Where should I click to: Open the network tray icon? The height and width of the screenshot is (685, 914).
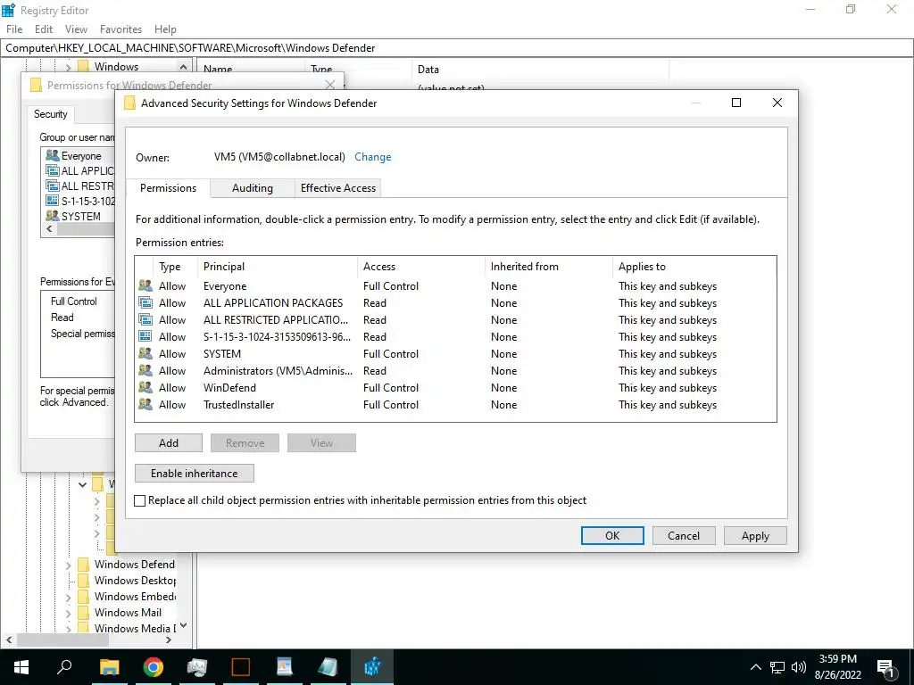[x=777, y=667]
